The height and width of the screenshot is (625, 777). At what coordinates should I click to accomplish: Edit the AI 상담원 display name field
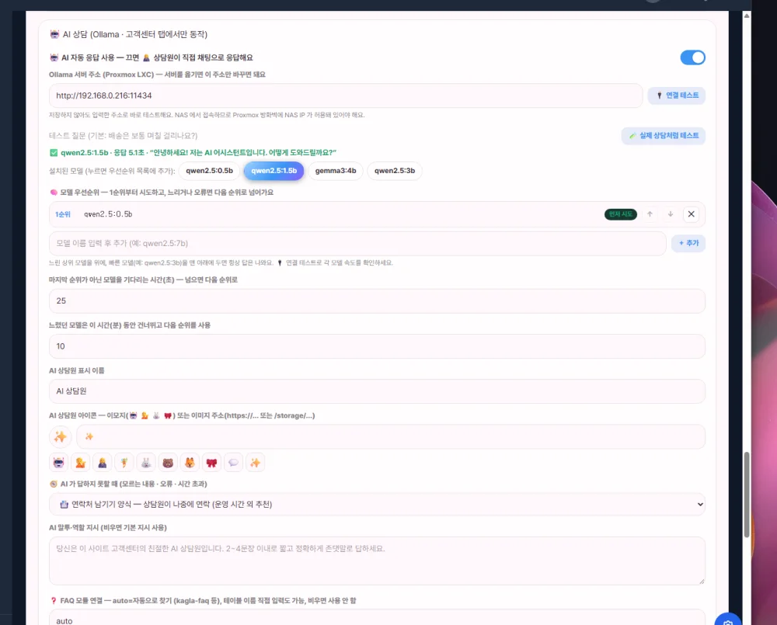click(x=377, y=391)
